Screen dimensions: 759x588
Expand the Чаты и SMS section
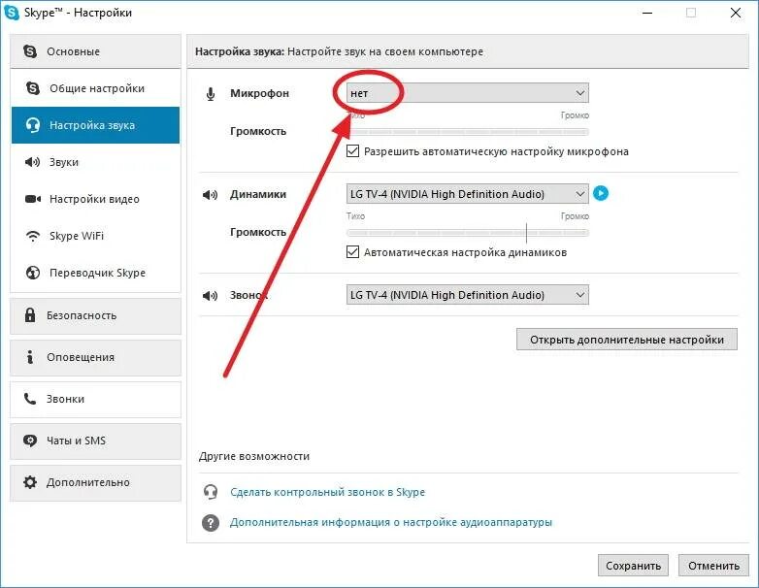tap(95, 441)
